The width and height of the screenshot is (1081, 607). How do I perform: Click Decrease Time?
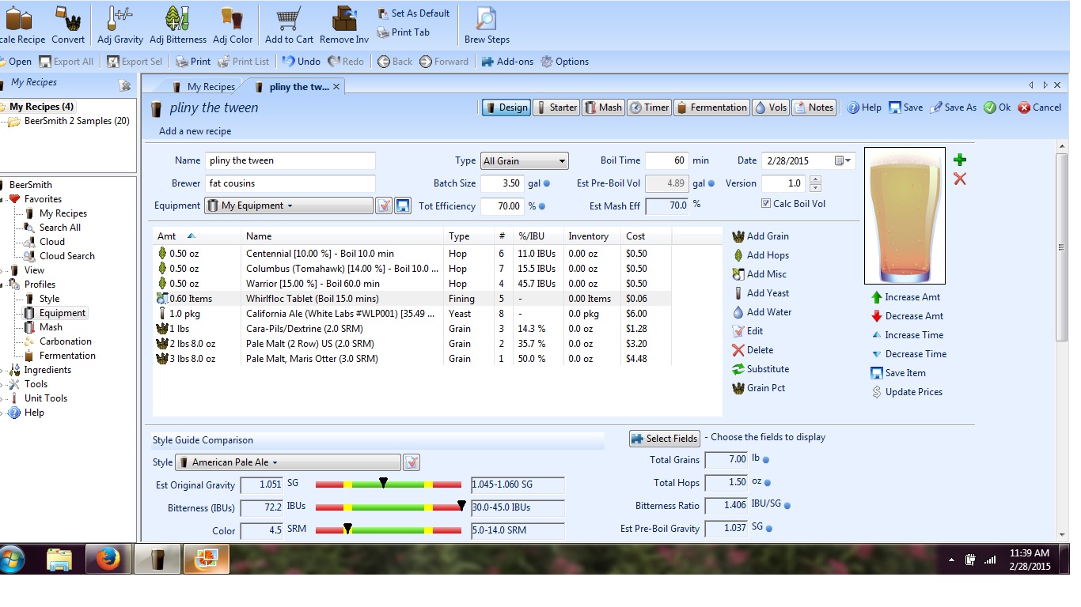click(x=908, y=354)
